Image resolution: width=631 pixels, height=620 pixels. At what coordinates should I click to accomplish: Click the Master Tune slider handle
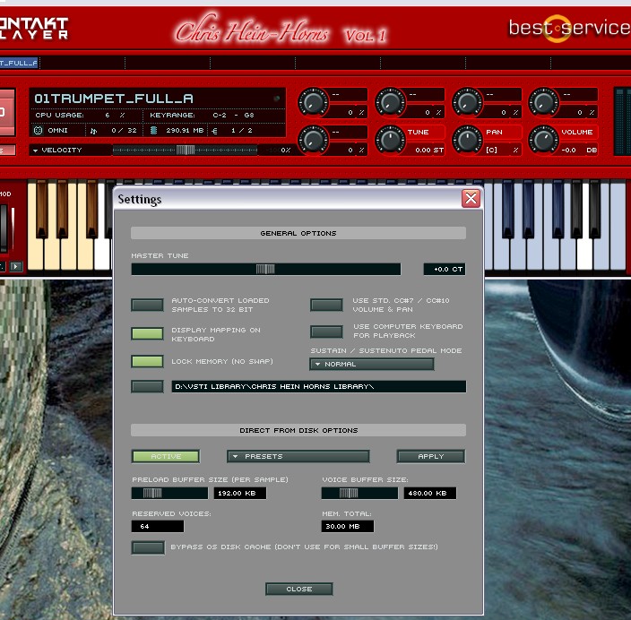coord(265,269)
